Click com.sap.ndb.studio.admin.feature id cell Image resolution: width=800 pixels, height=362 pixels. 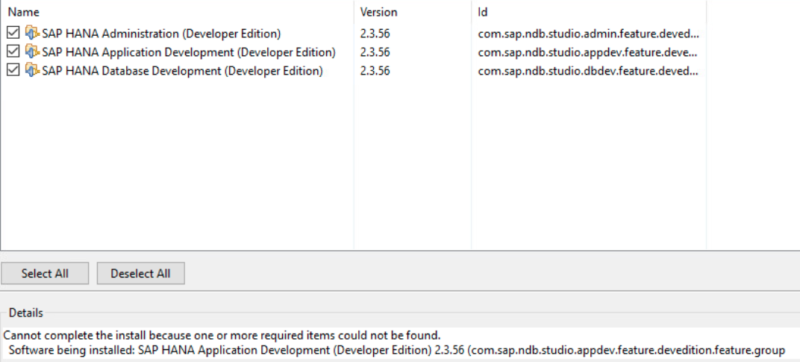pyautogui.click(x=588, y=34)
